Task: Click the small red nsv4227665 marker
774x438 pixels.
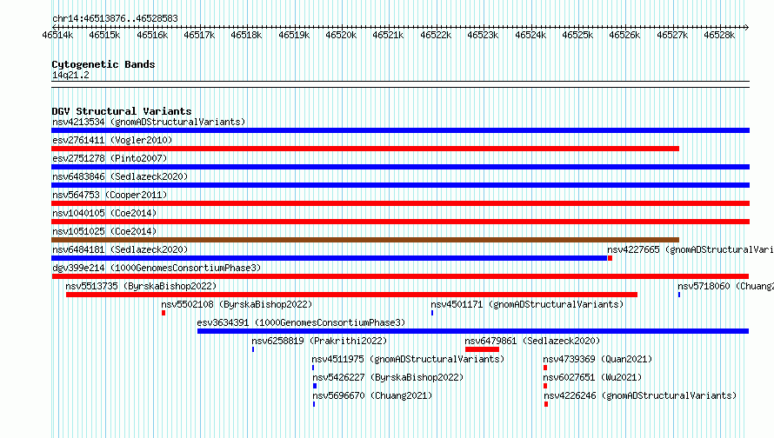Action: point(611,258)
